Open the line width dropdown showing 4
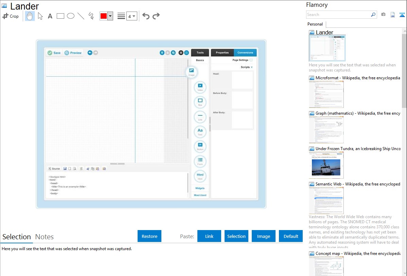Image resolution: width=407 pixels, height=276 pixels. pos(132,16)
